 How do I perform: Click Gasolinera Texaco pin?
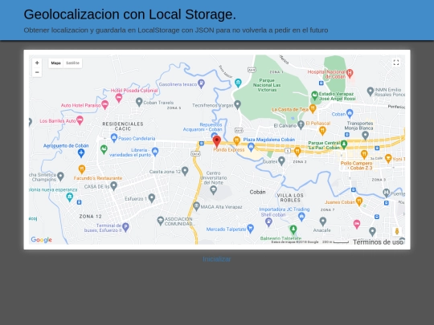click(202, 83)
